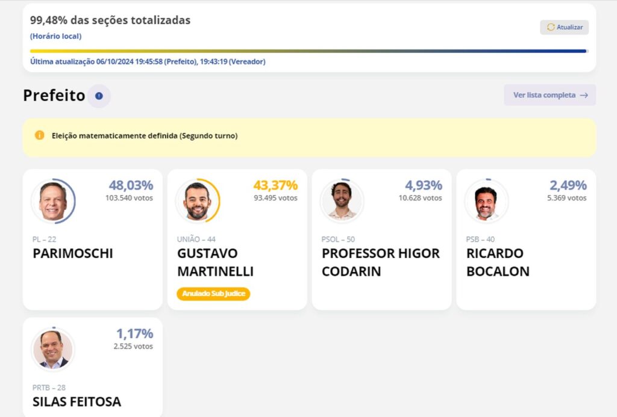Click the arrow icon in Ver lista completa
The height and width of the screenshot is (417, 617).
(x=584, y=95)
